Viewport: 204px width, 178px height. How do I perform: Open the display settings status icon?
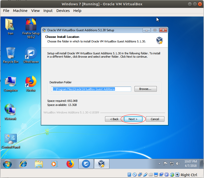(156, 175)
